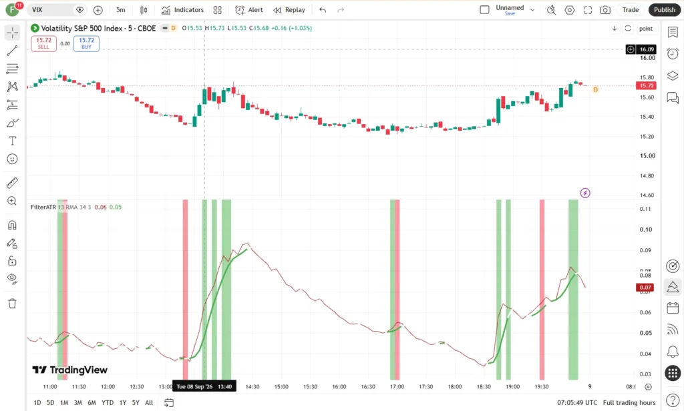Open the user profile avatar
The width and height of the screenshot is (684, 411).
click(x=12, y=9)
